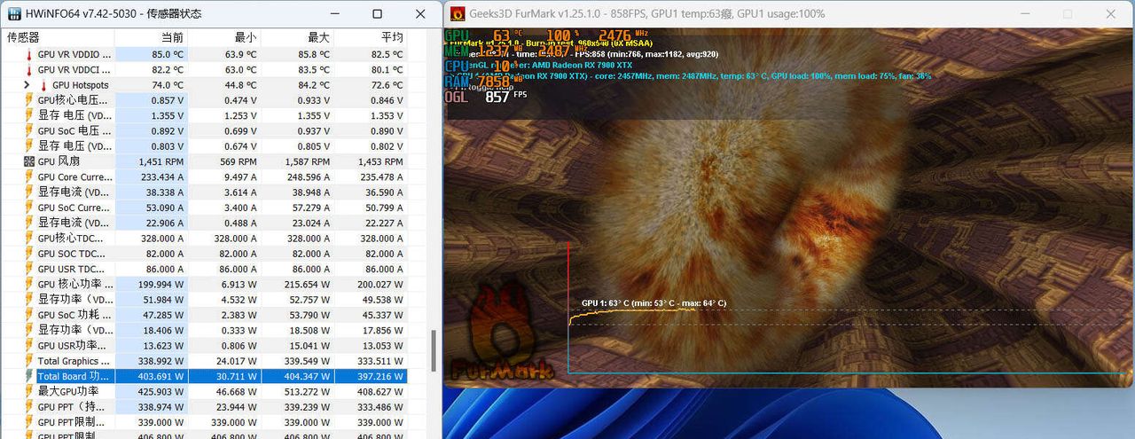Click the OGL 857 FPS overlay readout
Viewport: 1135px width, 439px height.
pyautogui.click(x=486, y=97)
